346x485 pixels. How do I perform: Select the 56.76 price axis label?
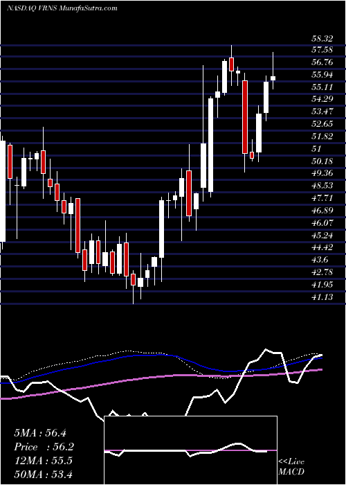pyautogui.click(x=322, y=62)
